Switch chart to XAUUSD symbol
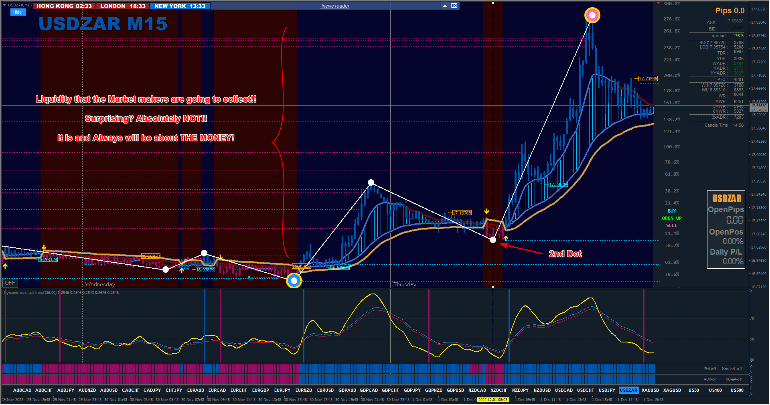770x405 pixels. [x=650, y=390]
